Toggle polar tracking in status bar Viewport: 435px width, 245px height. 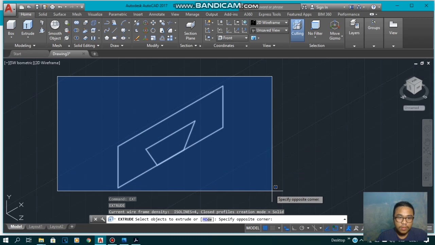pos(302,228)
